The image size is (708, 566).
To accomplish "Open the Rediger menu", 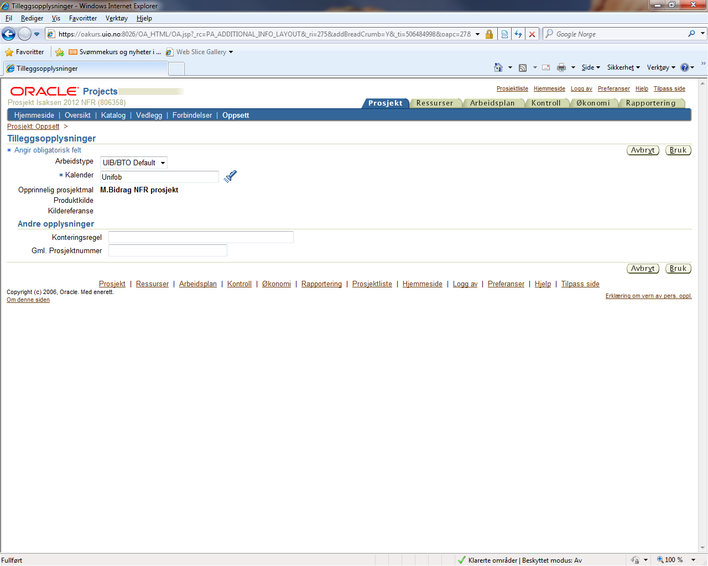I will click(x=32, y=18).
